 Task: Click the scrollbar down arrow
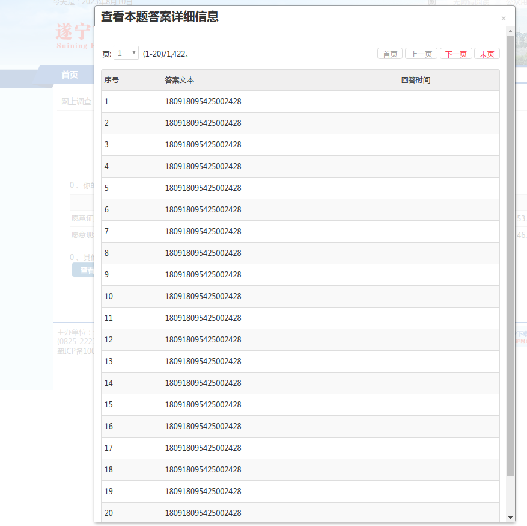tap(511, 518)
